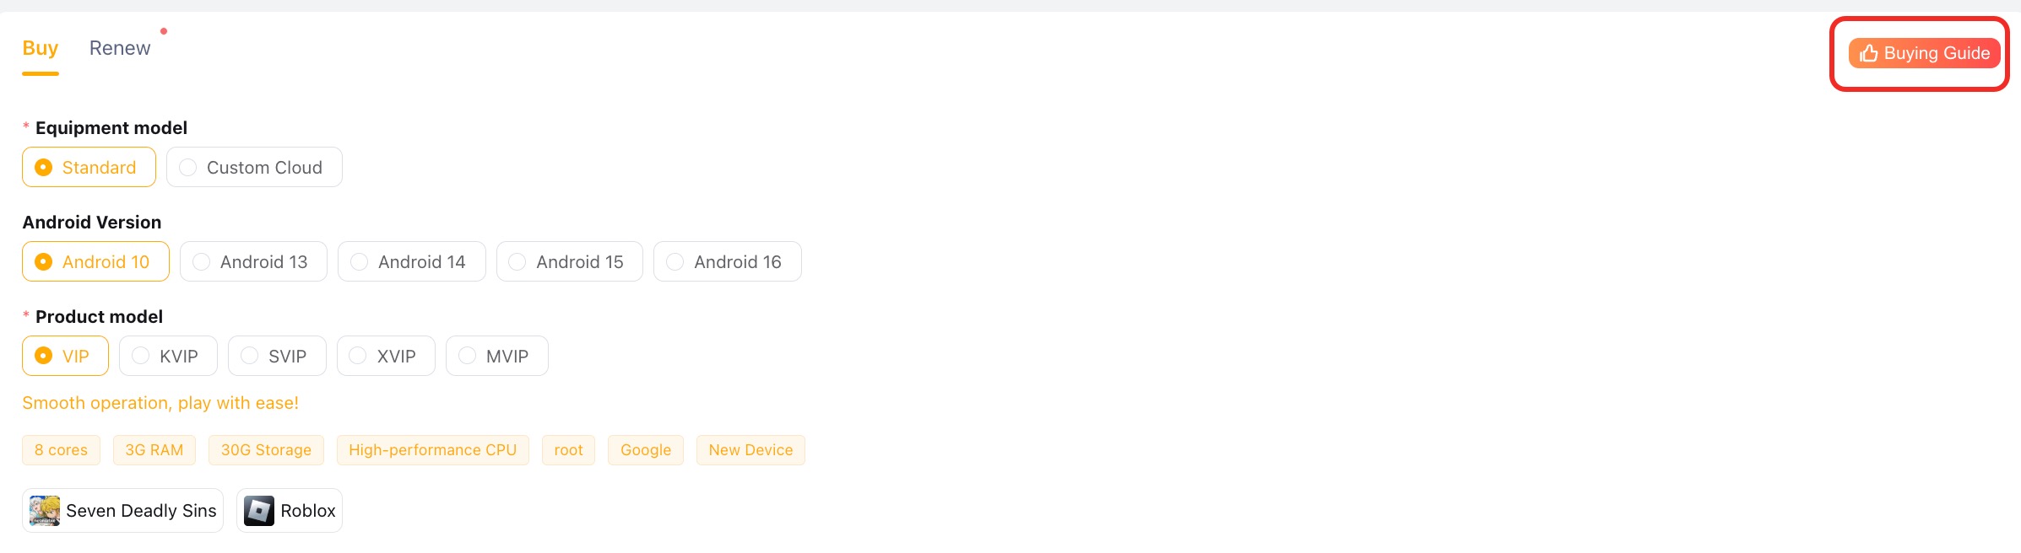The width and height of the screenshot is (2021, 553).
Task: Click the High-performance CPU tag
Action: [x=432, y=450]
